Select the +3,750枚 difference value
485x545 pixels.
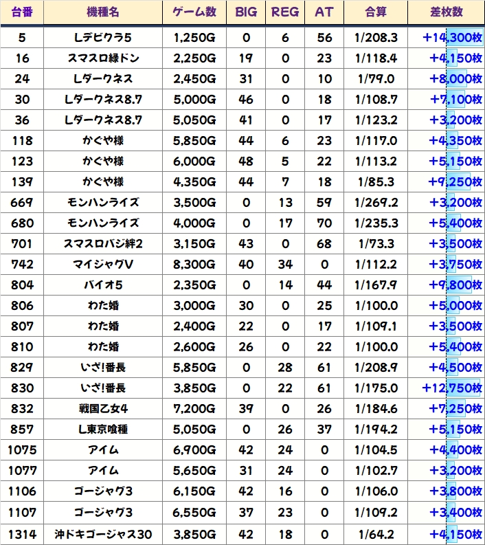click(455, 264)
